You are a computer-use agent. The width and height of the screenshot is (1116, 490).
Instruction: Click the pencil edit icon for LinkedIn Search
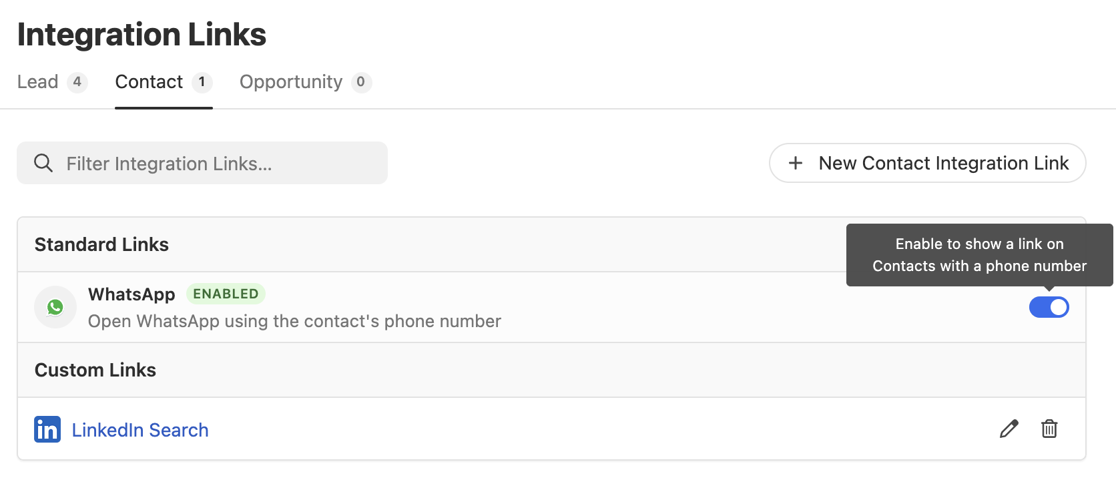(1009, 429)
